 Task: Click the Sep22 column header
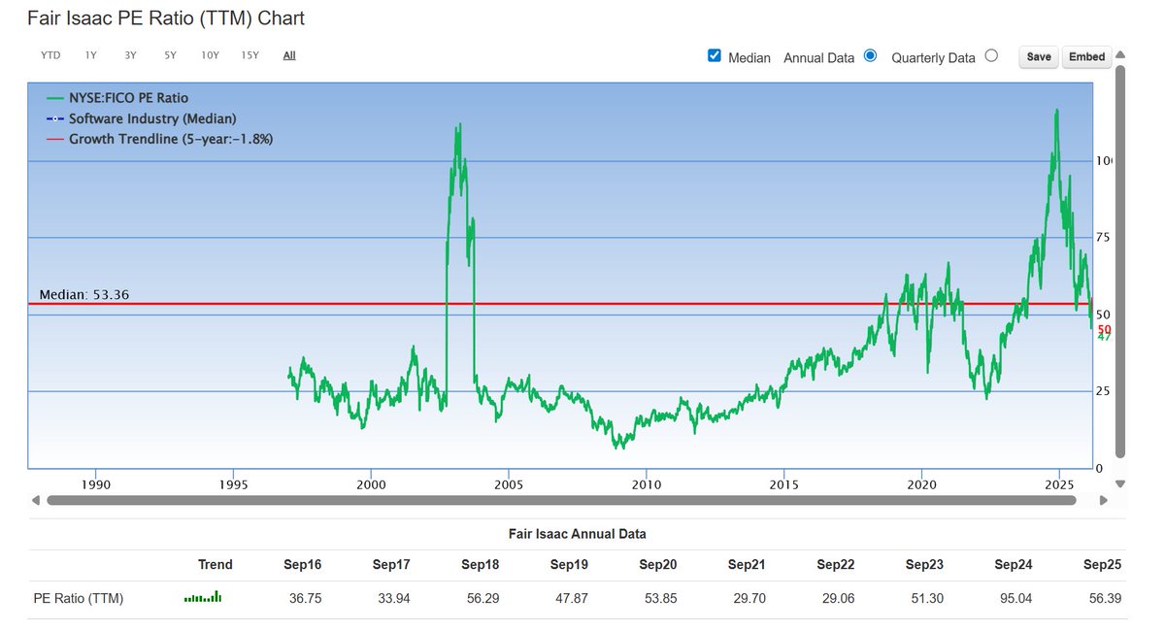point(836,564)
